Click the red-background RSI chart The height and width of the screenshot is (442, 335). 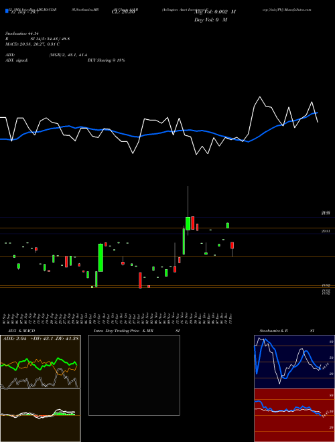pyautogui.click(x=294, y=415)
